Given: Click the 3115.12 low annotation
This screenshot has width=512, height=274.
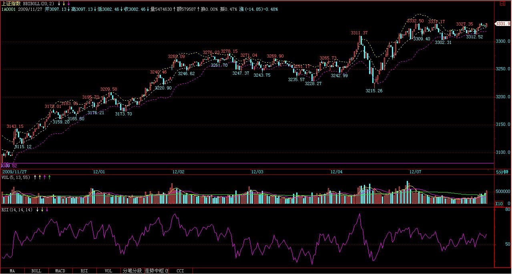Looking at the screenshot, I should [x=23, y=147].
